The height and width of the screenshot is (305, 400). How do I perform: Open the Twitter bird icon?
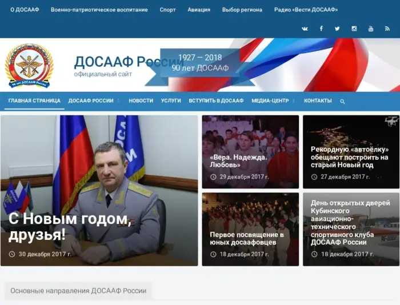coord(337,29)
